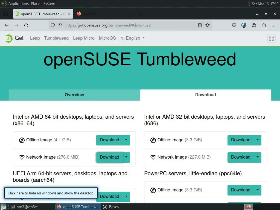Click the Firefox workspace icon in panel tray
Image resolution: width=280 pixels, height=210 pixels.
click(248, 207)
